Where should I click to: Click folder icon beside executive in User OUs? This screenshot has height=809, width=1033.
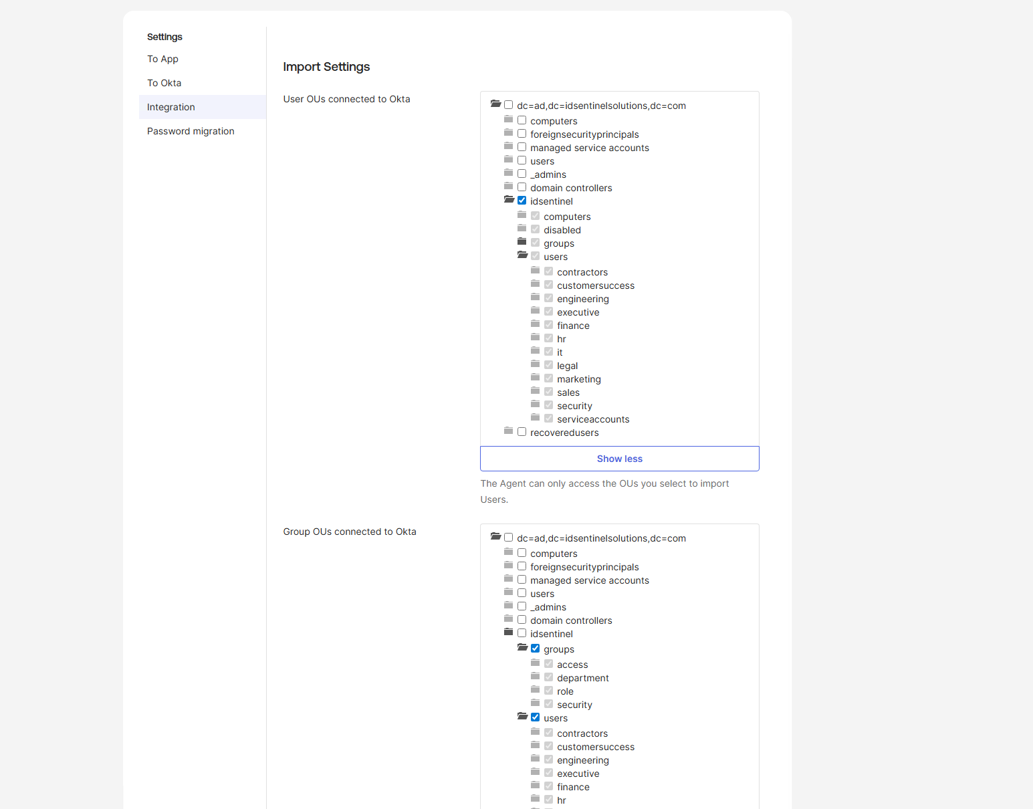pos(535,311)
